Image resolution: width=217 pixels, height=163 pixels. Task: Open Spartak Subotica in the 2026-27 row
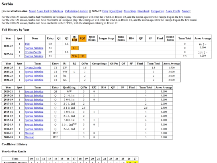pos(34,48)
